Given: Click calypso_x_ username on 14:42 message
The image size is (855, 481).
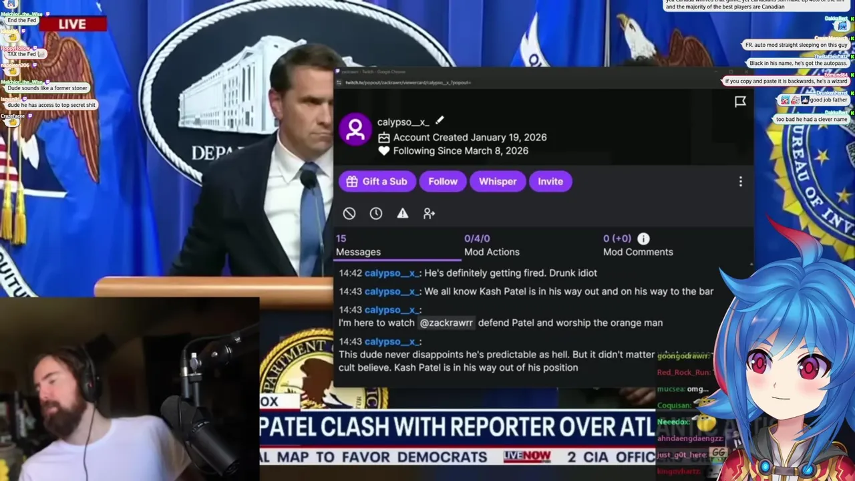Looking at the screenshot, I should (391, 273).
